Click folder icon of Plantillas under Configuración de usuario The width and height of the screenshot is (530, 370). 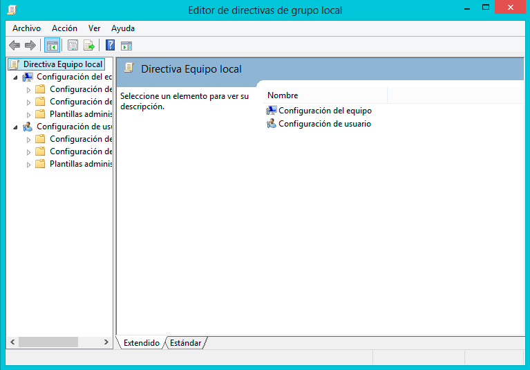coord(40,164)
